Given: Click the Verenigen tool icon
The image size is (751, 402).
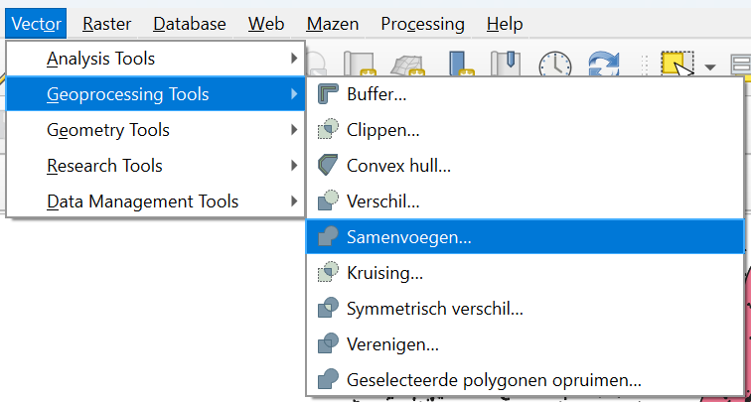Looking at the screenshot, I should coord(328,344).
